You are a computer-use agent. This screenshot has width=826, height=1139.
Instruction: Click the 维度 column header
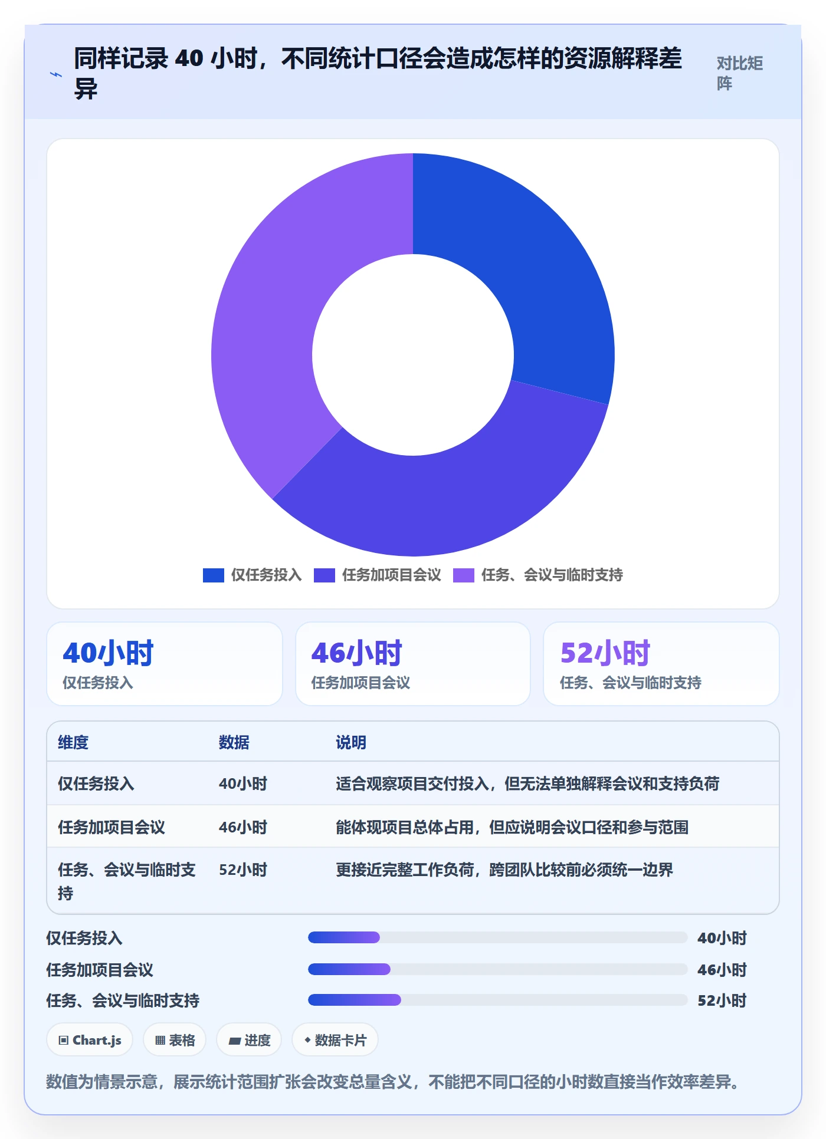coord(73,742)
